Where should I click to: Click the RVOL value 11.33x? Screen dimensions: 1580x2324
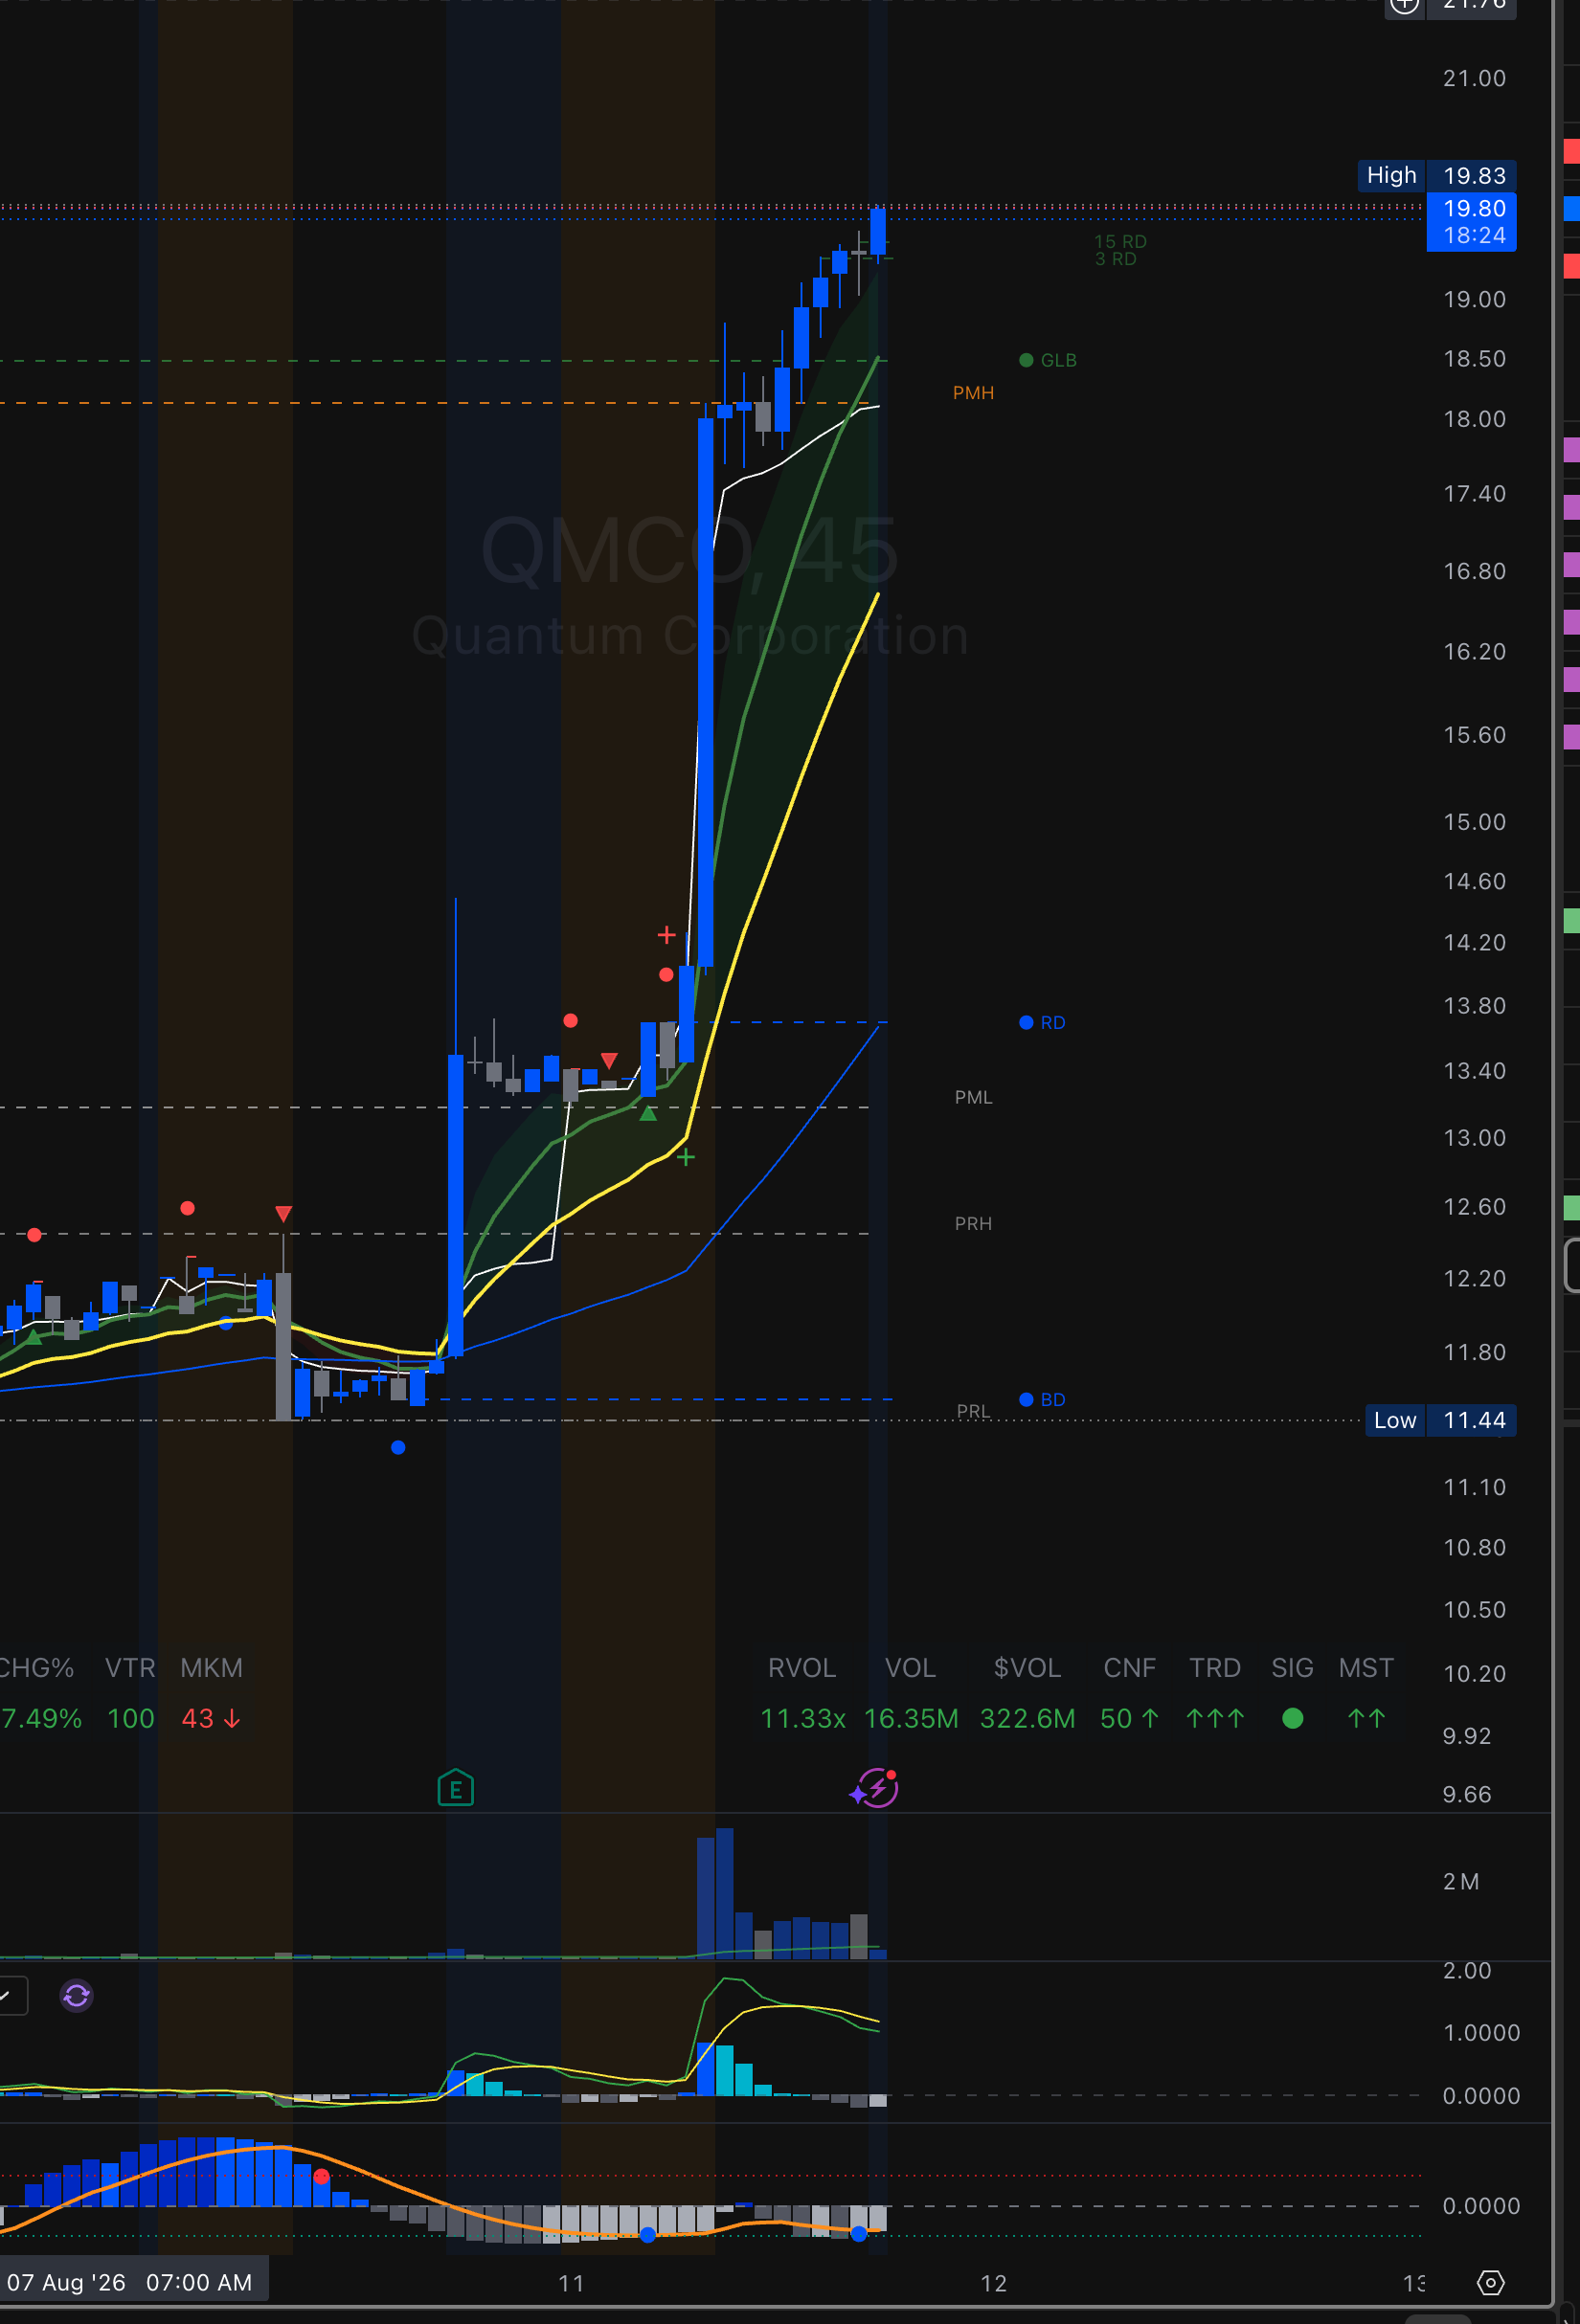802,1718
